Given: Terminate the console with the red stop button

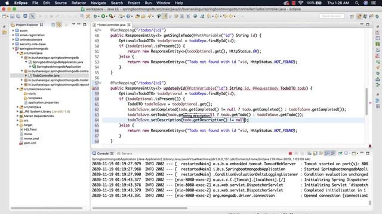Looking at the screenshot, I should (290, 153).
